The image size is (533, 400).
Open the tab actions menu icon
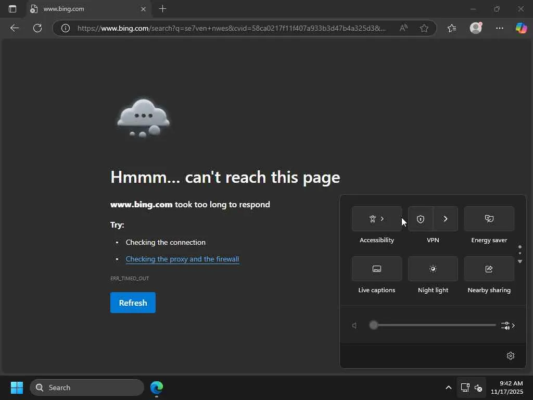[x=12, y=9]
